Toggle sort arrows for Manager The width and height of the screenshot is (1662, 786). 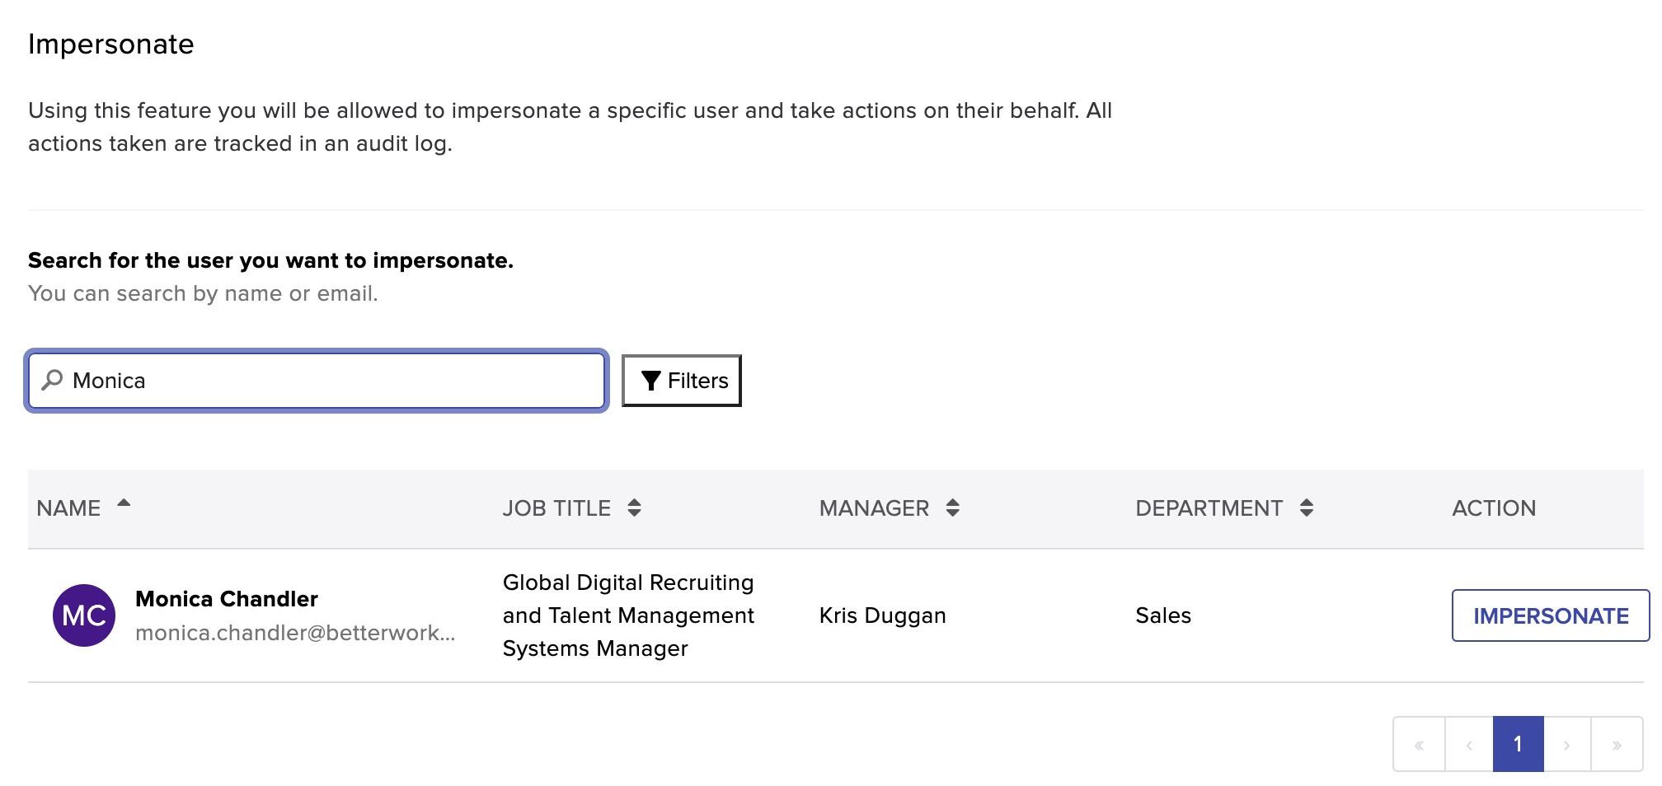click(x=952, y=508)
